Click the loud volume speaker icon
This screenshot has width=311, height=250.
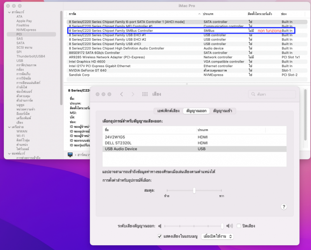click(x=230, y=226)
